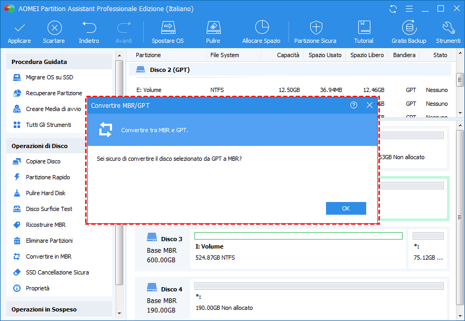Viewport: 465px width, 321px height.
Task: Click the dialog help question mark icon
Action: [x=354, y=105]
